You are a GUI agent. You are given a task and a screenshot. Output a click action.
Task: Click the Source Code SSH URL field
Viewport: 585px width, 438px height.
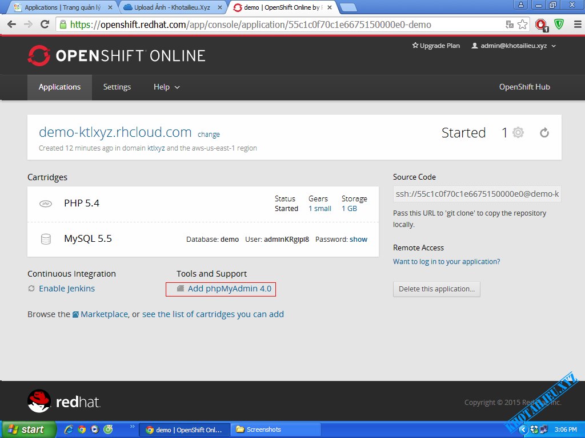477,194
